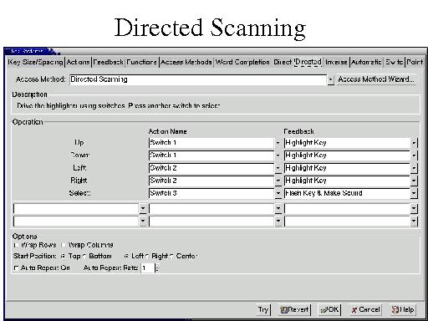Image resolution: width=428 pixels, height=321 pixels.
Task: Expand the Access Method dropdown arrow
Action: (x=330, y=79)
